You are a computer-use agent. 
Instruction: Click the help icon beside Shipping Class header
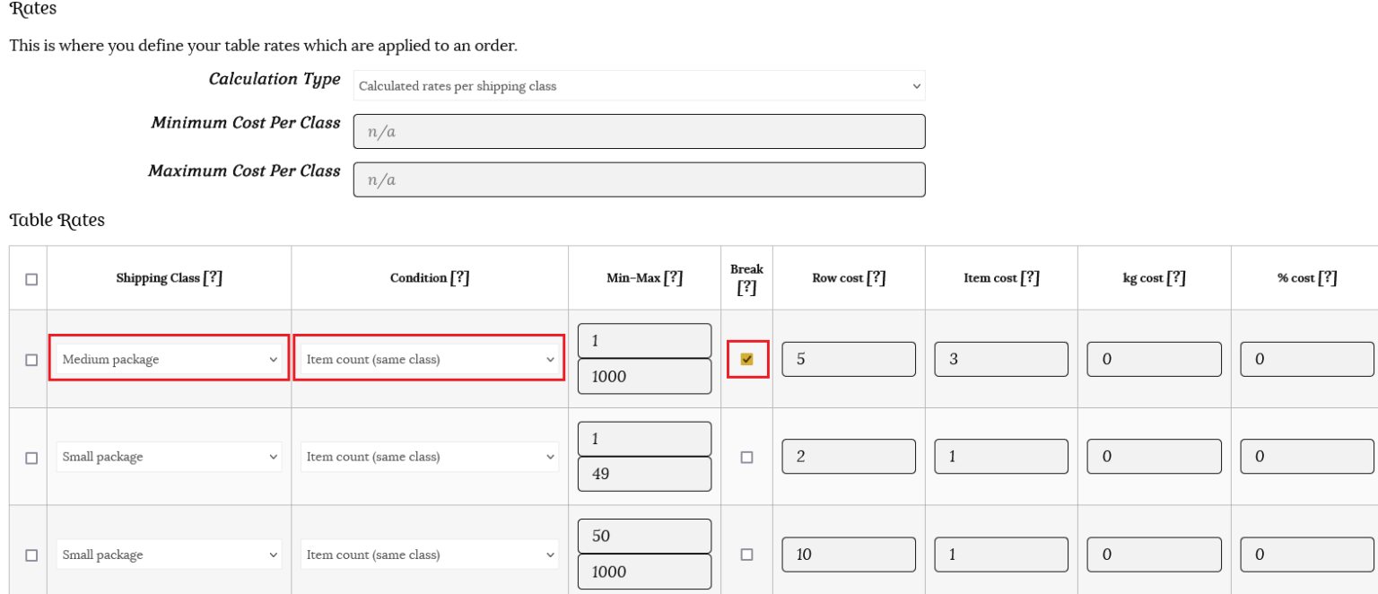coord(213,278)
